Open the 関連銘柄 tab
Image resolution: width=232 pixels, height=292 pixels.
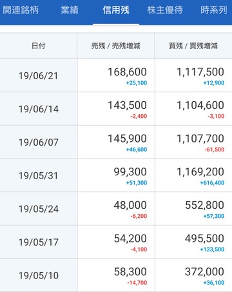coord(21,10)
